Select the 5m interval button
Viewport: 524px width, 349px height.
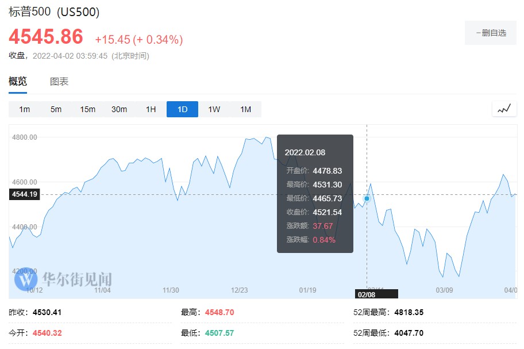[56, 109]
